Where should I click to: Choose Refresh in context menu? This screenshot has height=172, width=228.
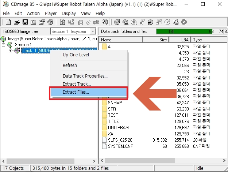(89, 66)
